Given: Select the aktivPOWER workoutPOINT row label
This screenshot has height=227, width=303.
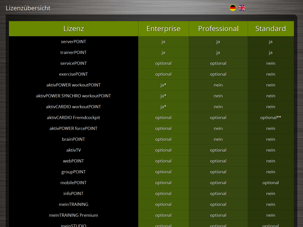Looking at the screenshot, I should 73,85.
